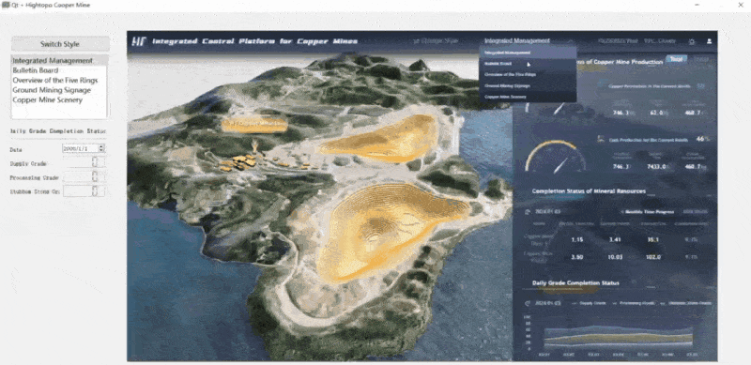Click the Daily Grade Completion Status heading in dashboard
The width and height of the screenshot is (751, 365).
point(575,283)
